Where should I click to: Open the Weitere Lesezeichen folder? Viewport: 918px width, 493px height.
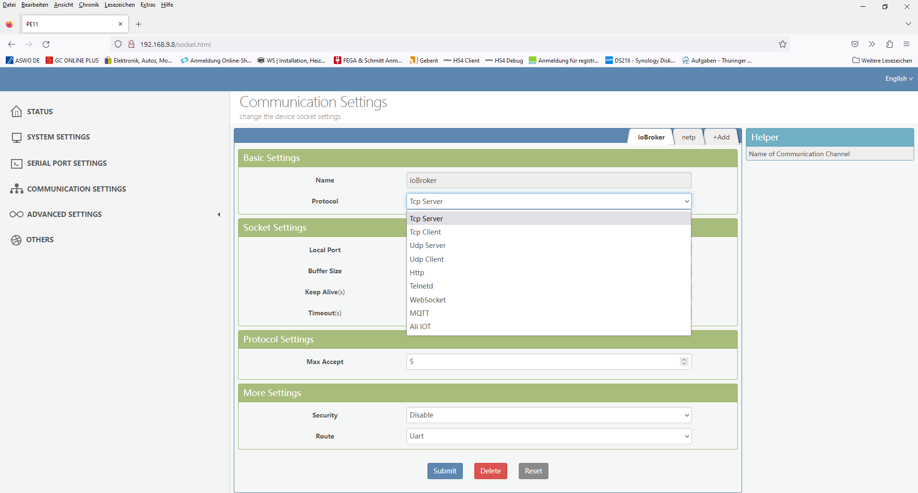click(x=882, y=61)
